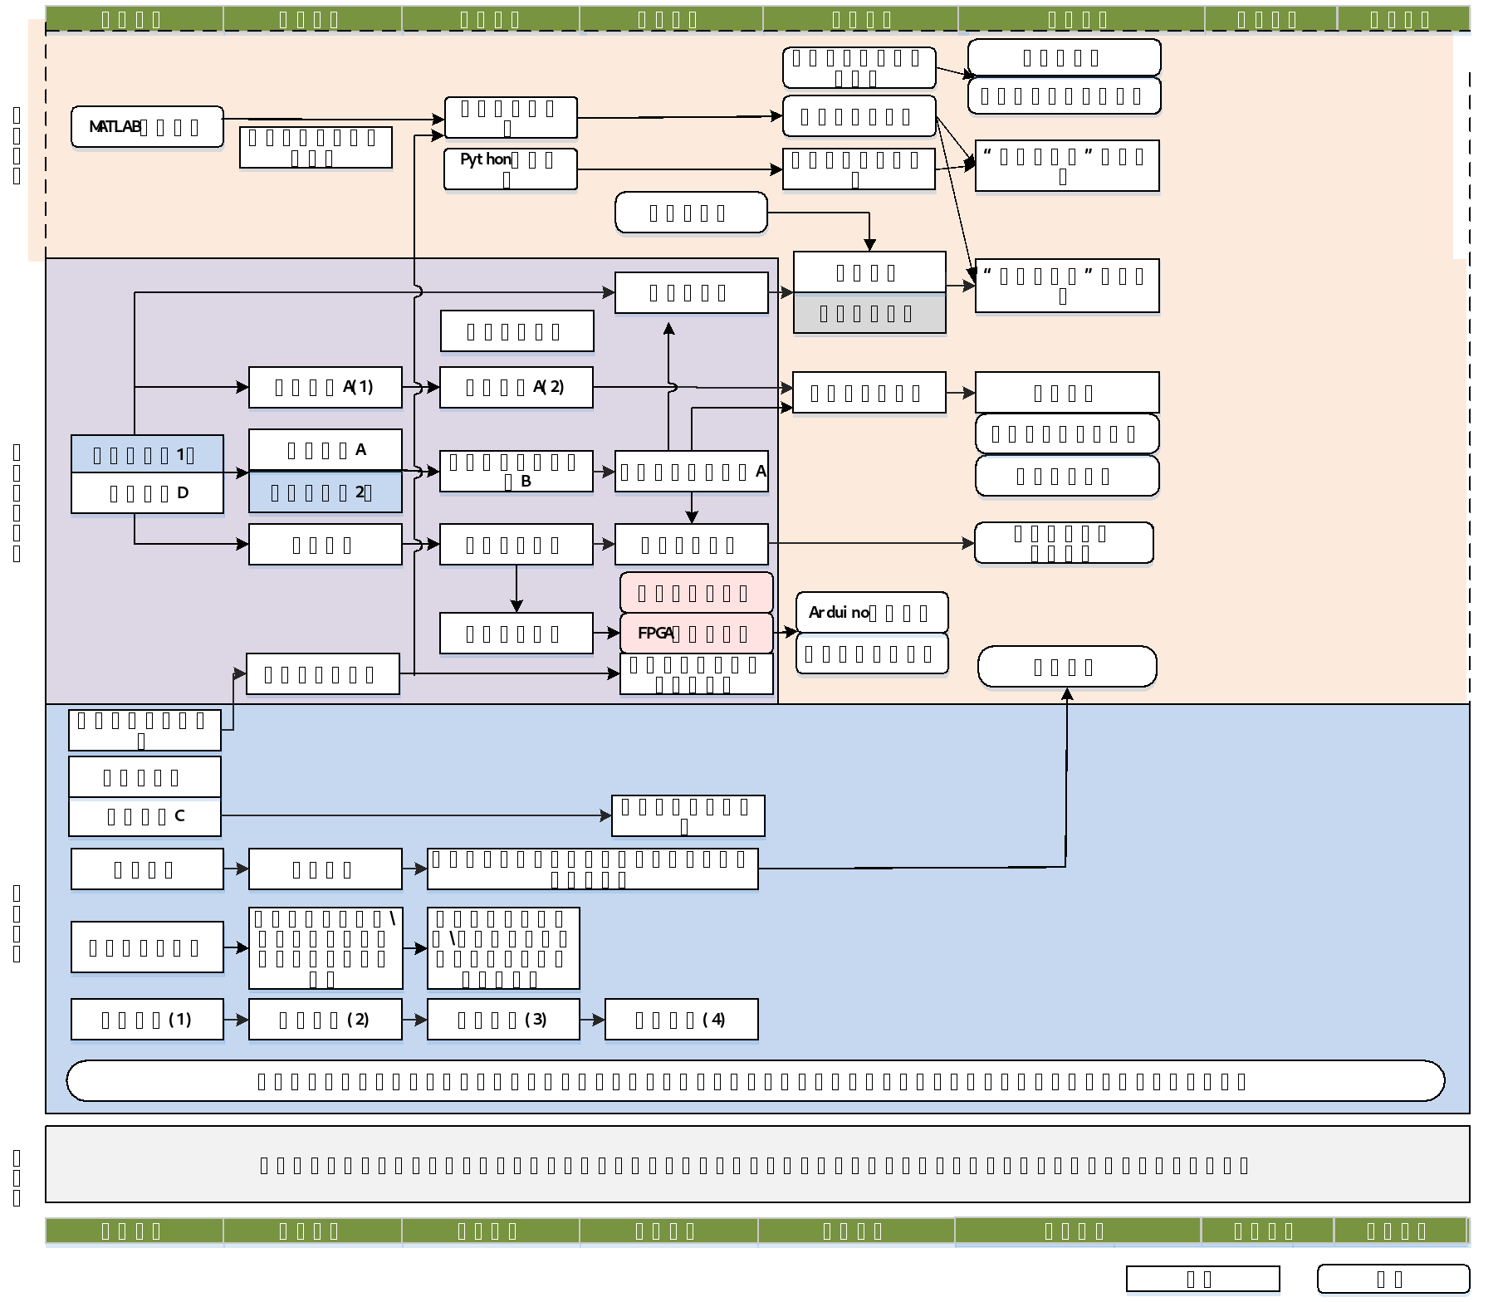1498x1302 pixels.
Task: Click the box labeled A(2)
Action: (516, 387)
